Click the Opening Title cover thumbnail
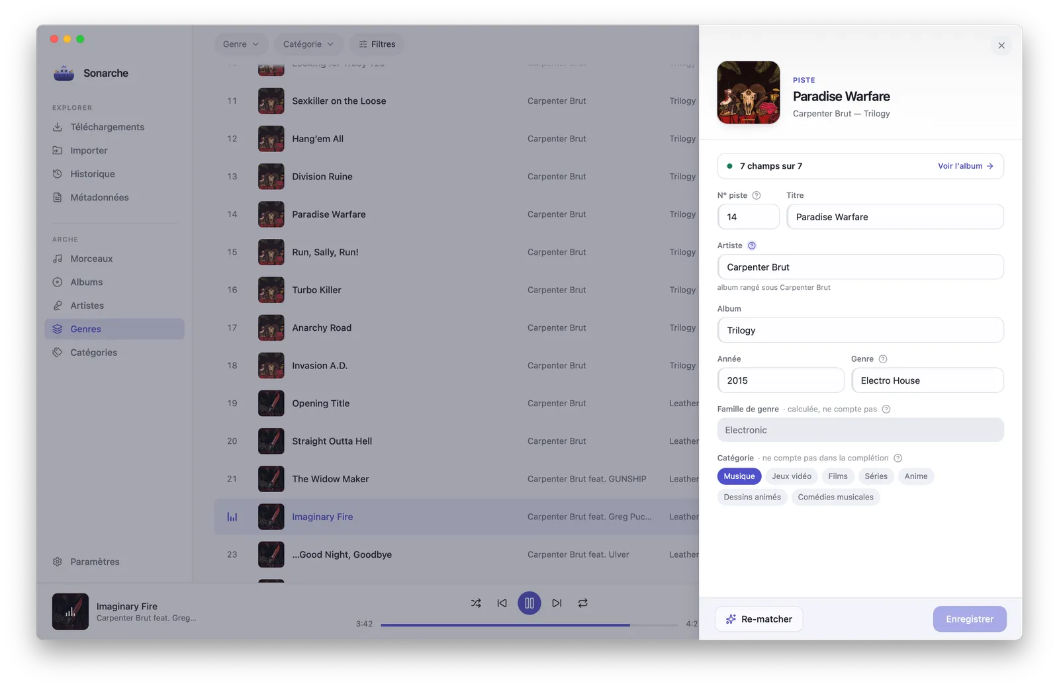This screenshot has height=688, width=1059. pos(271,404)
